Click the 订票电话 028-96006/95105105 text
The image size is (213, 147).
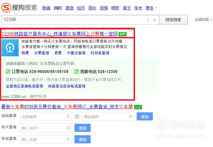(40, 71)
